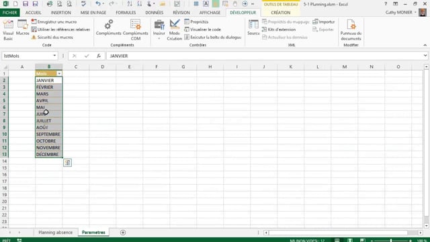Open the Macros dialog
Screen dimensions: 430x242
tap(22, 28)
